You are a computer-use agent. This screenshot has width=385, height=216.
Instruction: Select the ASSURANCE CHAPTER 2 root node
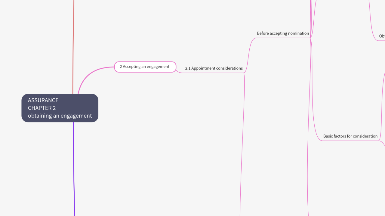tap(60, 108)
